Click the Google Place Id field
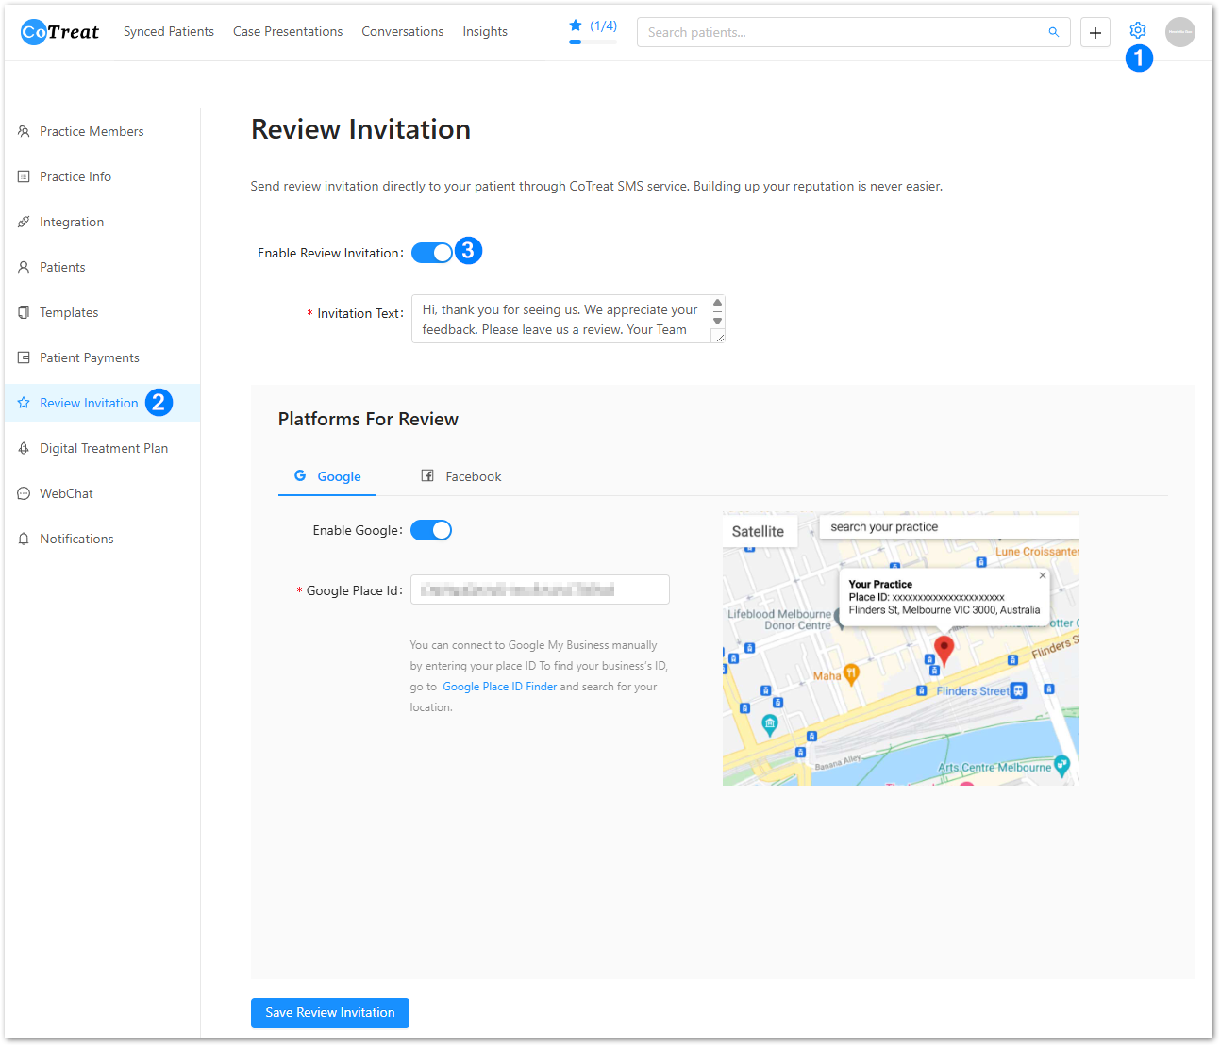 click(540, 589)
